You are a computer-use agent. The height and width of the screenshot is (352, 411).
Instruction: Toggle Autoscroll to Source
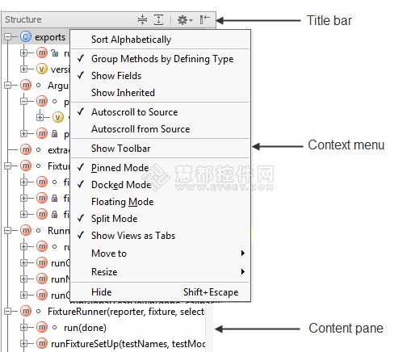coord(161,112)
